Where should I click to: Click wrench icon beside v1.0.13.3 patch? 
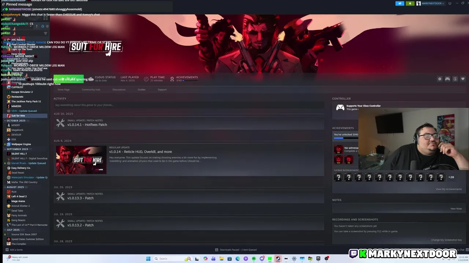(x=60, y=197)
